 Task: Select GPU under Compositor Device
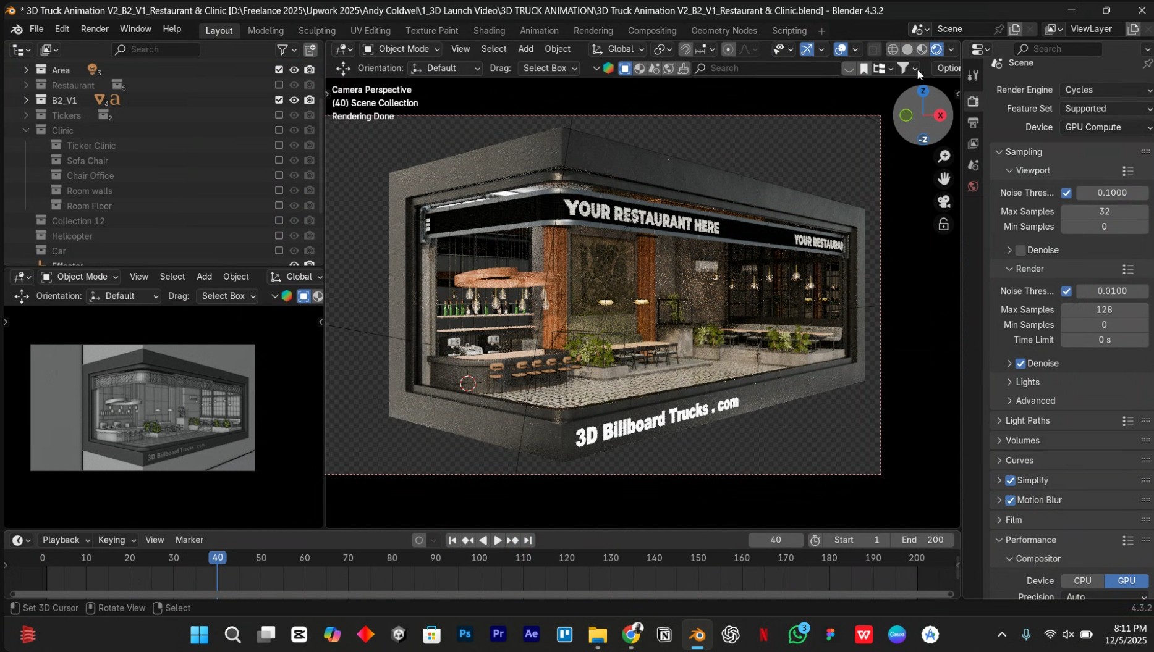click(x=1126, y=580)
